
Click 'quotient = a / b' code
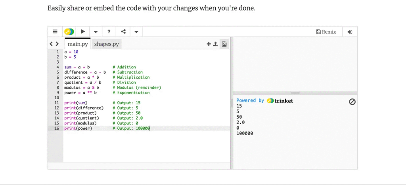(82, 82)
